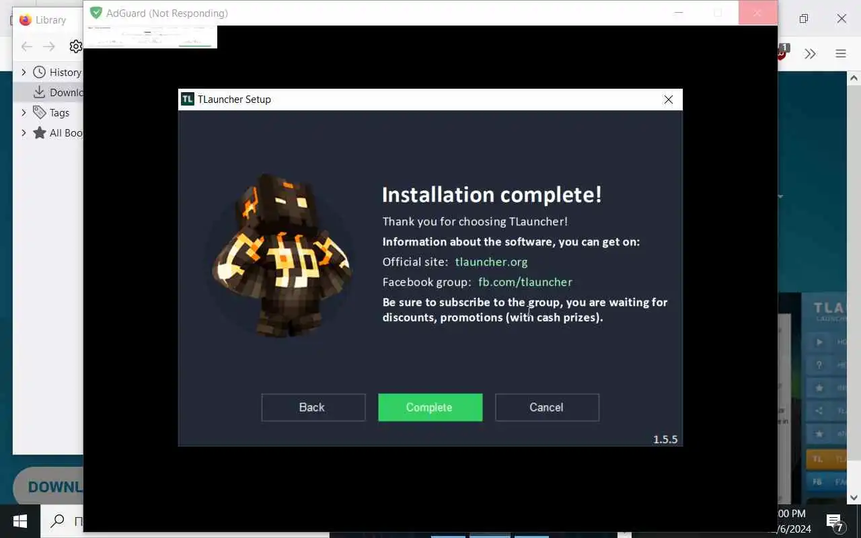
Task: Cancel the TLauncher Setup wizard
Action: (547, 408)
